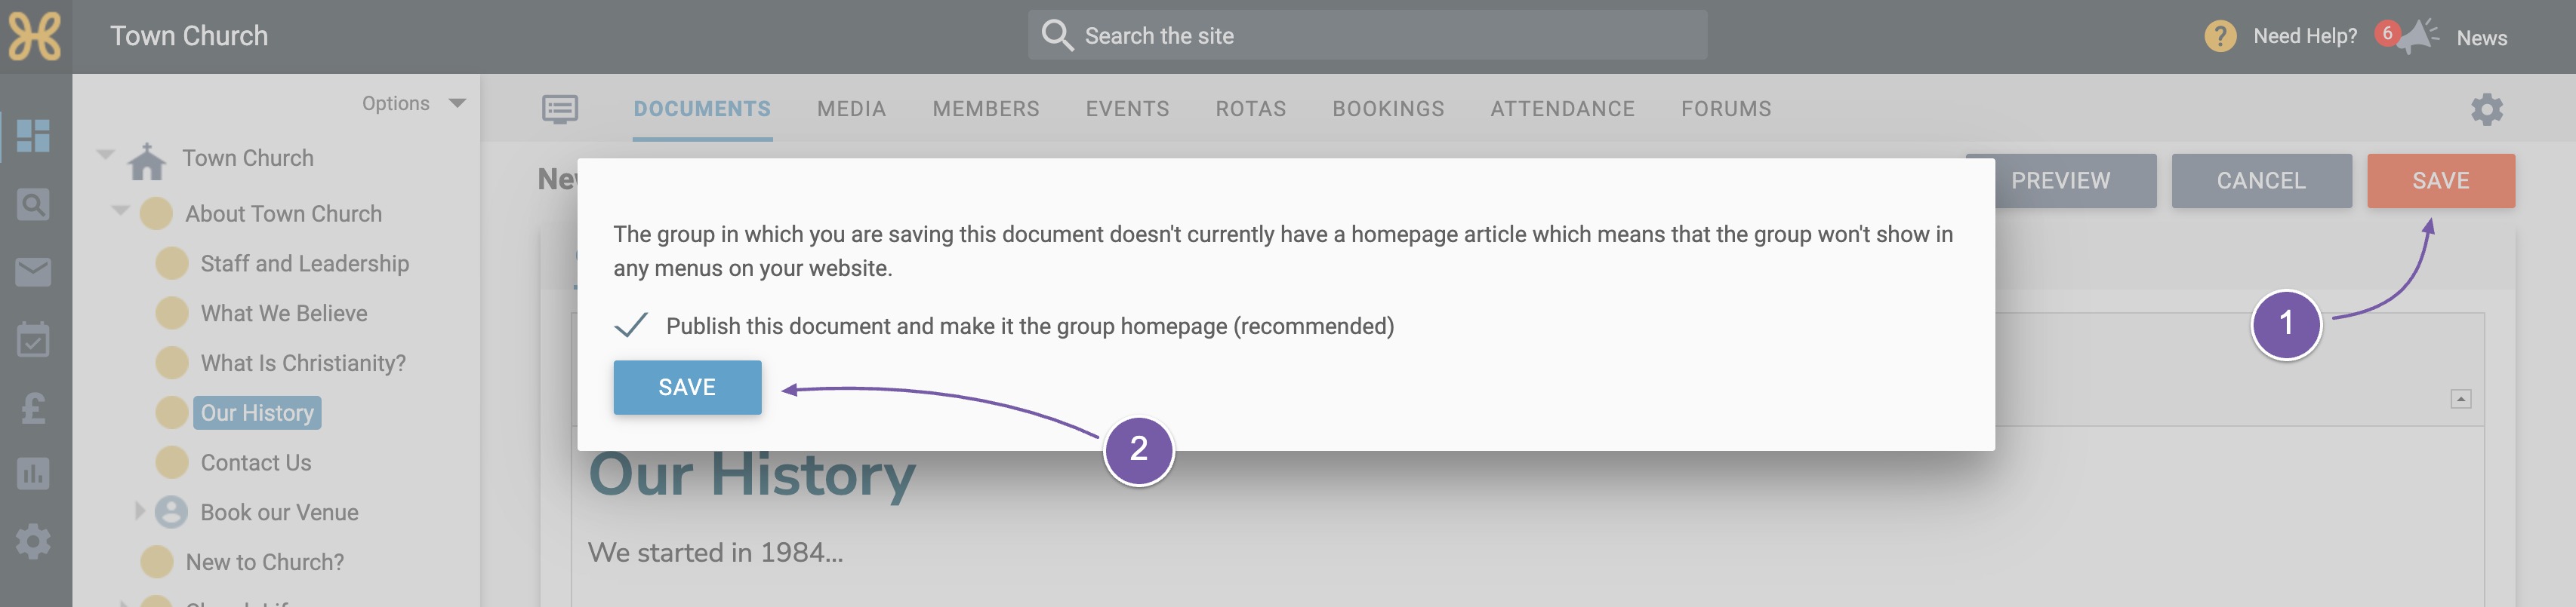The image size is (2576, 607).
Task: Click the What Is Christianity? circle icon
Action: pos(172,363)
